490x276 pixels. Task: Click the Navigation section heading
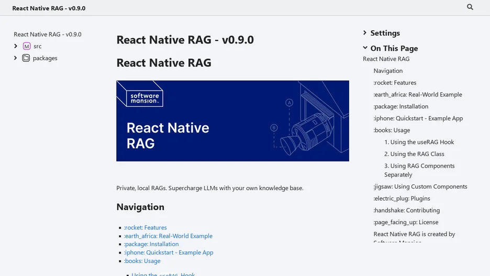coord(140,207)
